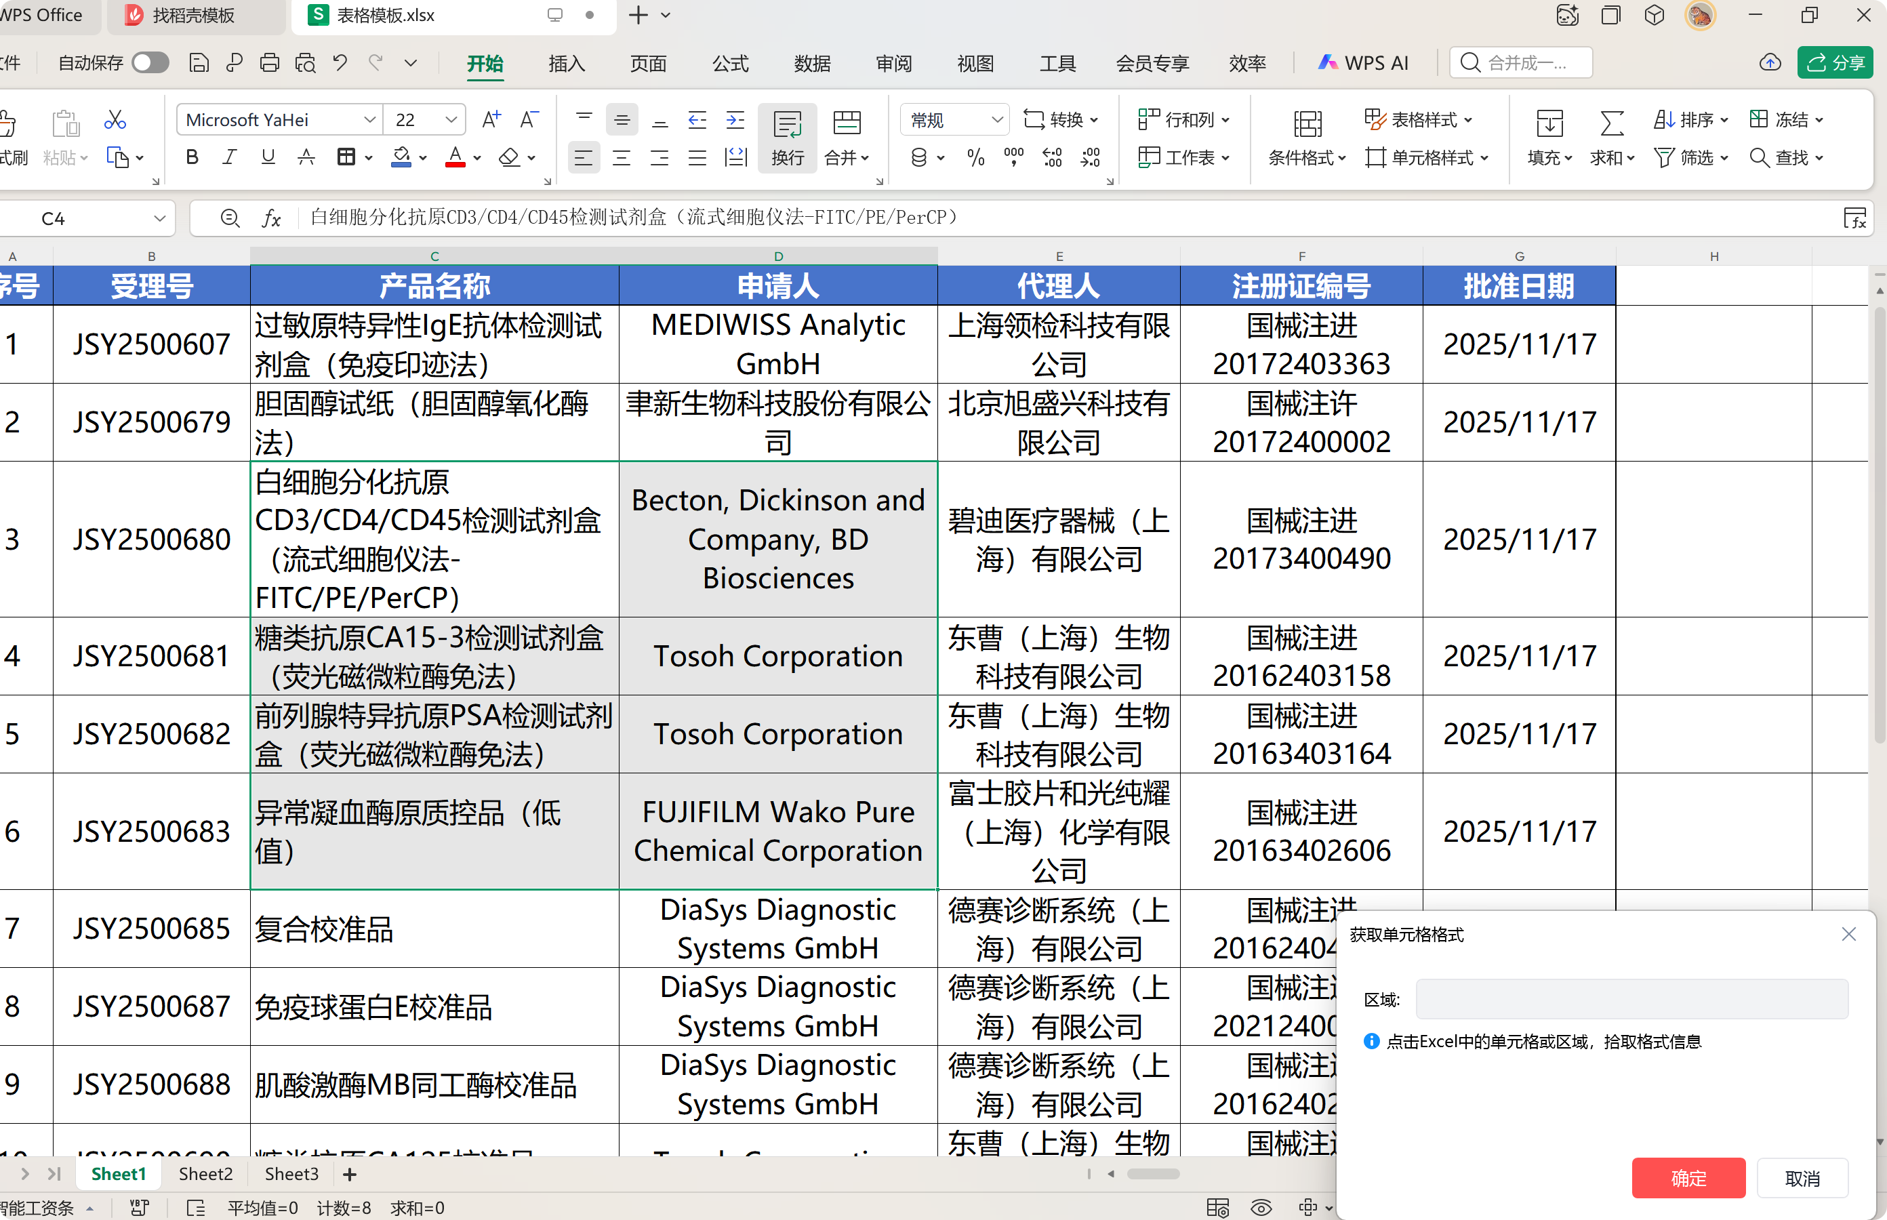Viewport: 1887px width, 1220px height.
Task: Switch to Sheet2 tab
Action: click(205, 1174)
